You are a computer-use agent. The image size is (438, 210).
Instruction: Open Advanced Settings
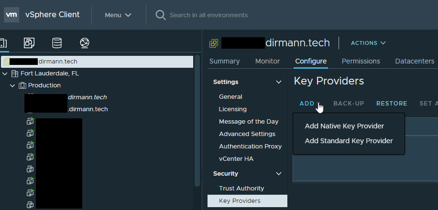[247, 134]
